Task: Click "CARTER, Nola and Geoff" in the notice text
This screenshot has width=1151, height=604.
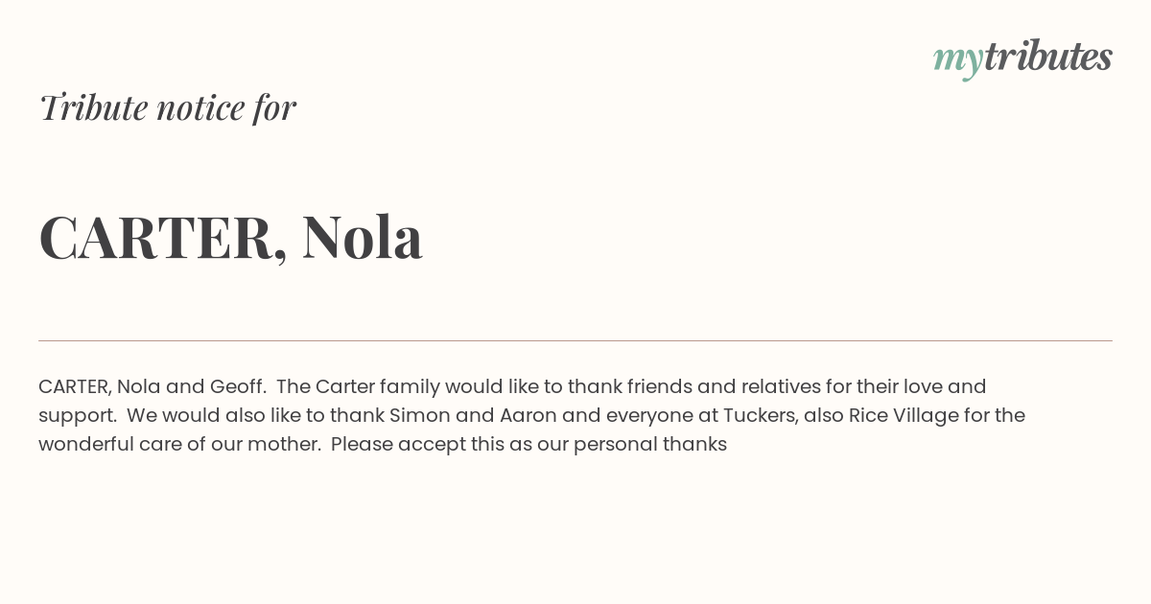Action: 151,387
